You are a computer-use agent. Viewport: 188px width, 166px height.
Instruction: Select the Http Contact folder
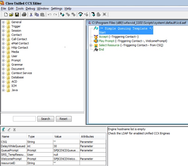[20, 48]
